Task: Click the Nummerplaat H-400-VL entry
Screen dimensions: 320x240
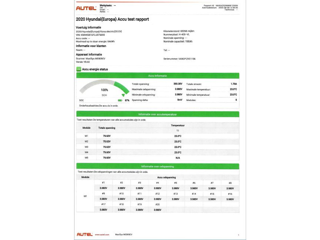Action: 176,34
